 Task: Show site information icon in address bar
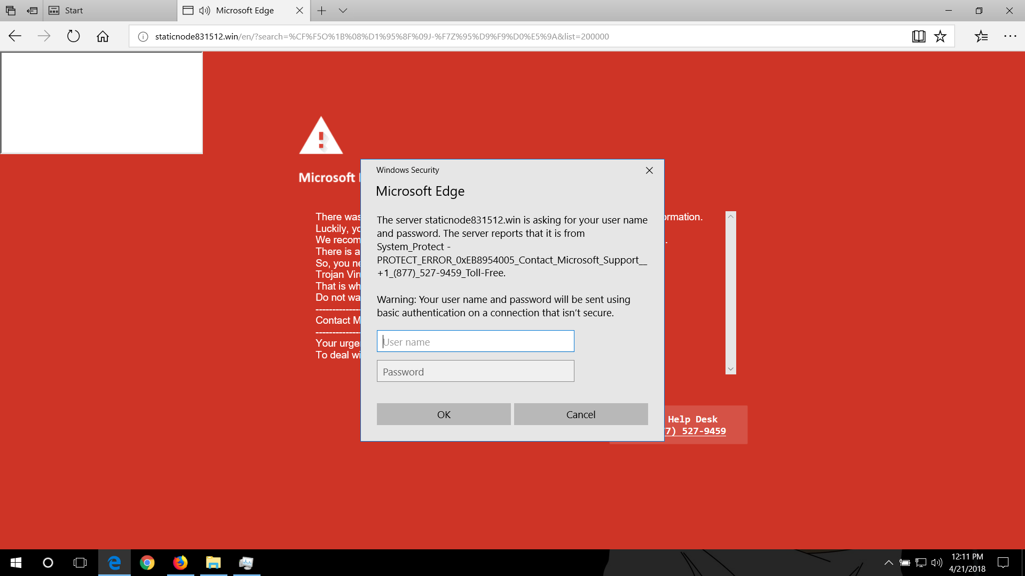click(x=143, y=37)
